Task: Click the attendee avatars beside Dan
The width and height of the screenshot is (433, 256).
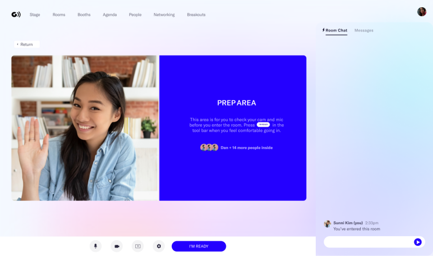Action: click(209, 147)
